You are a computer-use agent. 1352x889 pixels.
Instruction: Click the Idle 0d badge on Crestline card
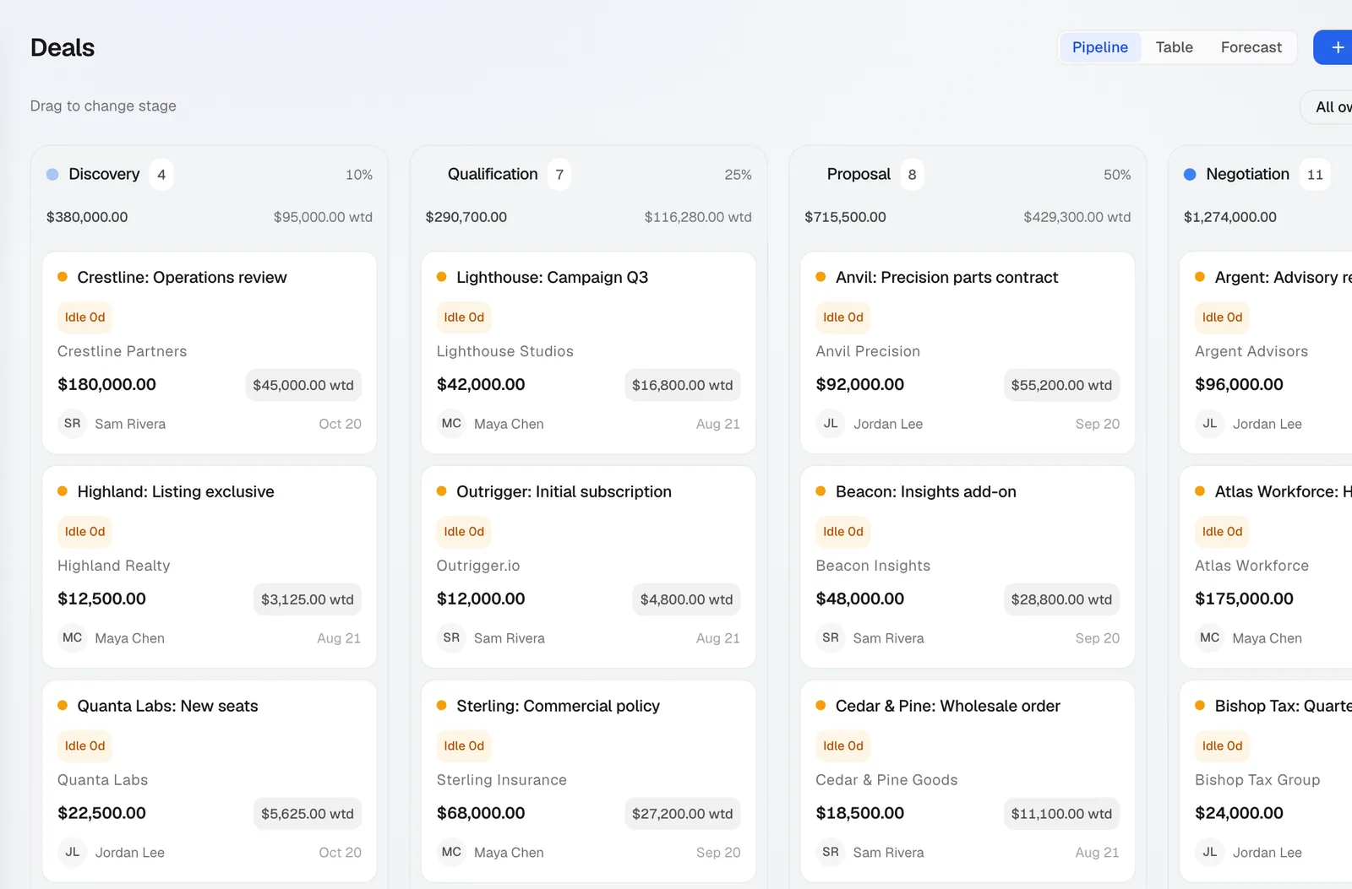[85, 317]
